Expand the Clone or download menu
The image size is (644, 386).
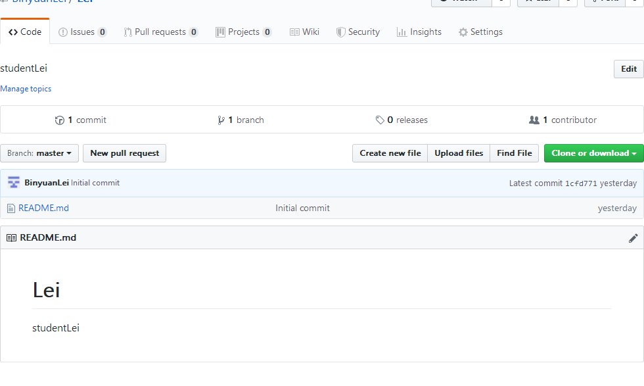[x=594, y=153]
